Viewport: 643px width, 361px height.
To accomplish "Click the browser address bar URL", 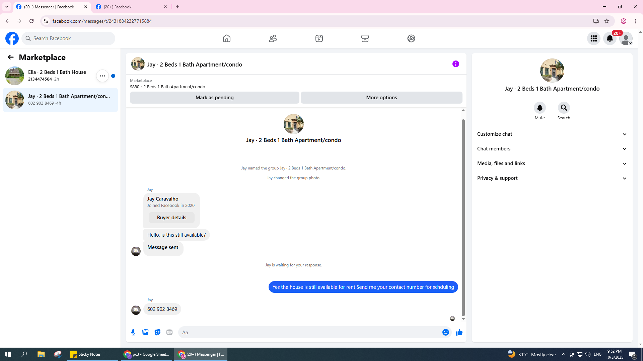I will click(x=102, y=21).
